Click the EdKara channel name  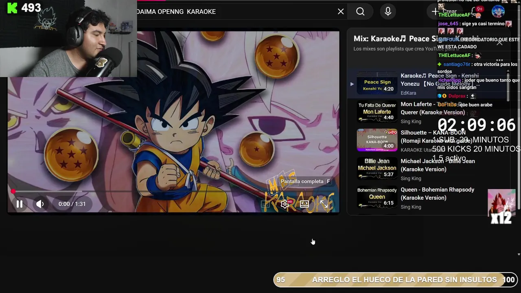pyautogui.click(x=408, y=93)
